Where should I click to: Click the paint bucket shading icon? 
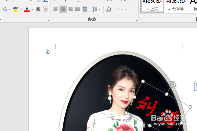[x=109, y=9]
